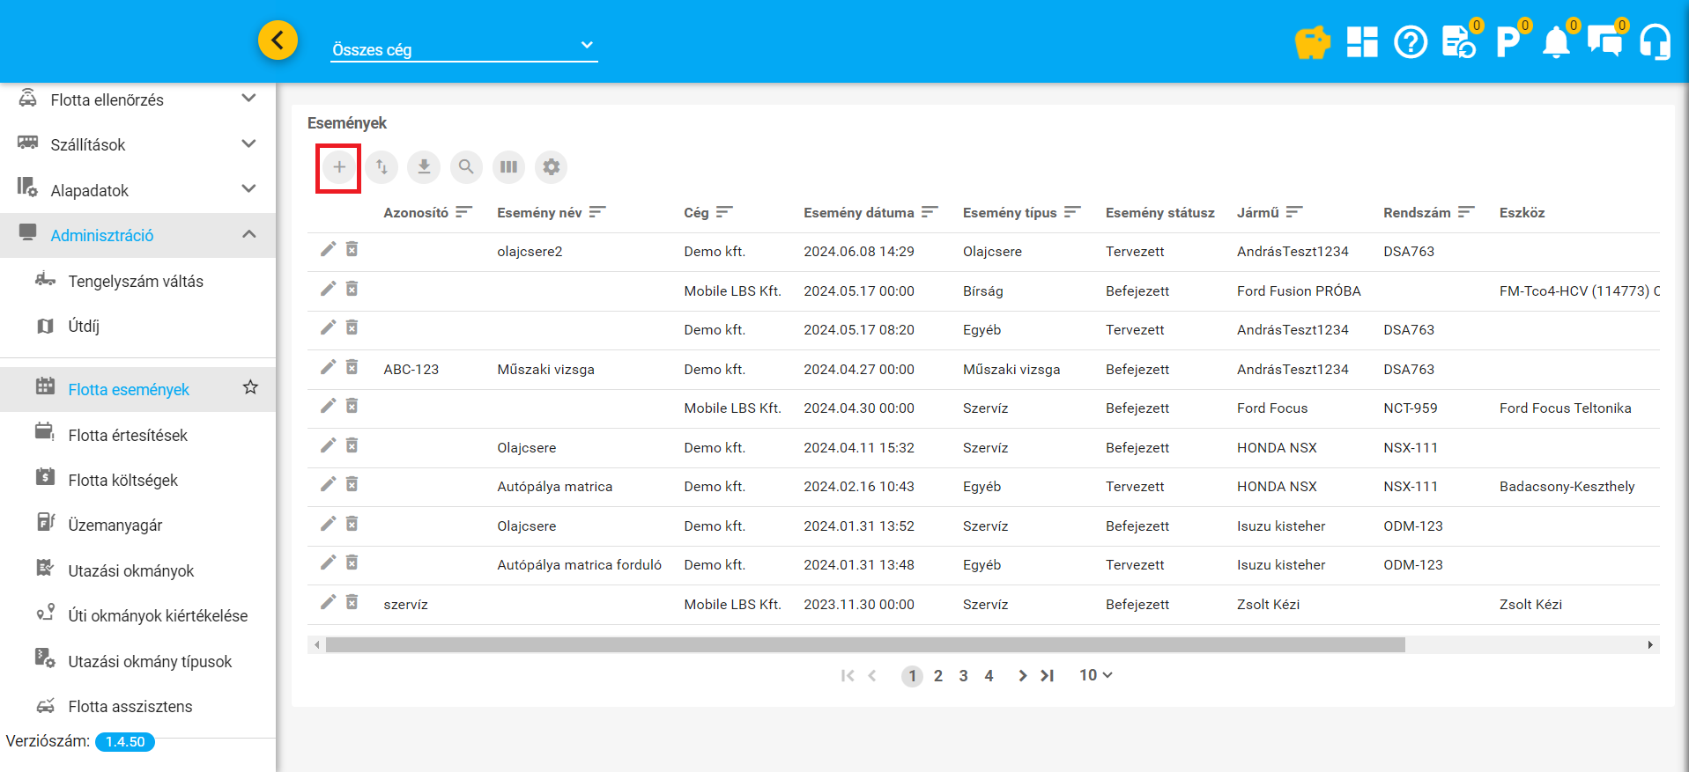Click the yellow back arrow button
The height and width of the screenshot is (772, 1689).
(x=278, y=40)
